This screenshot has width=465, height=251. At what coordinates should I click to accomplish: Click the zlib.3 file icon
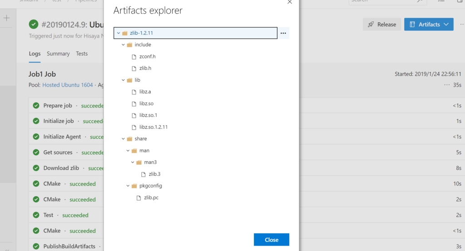pyautogui.click(x=143, y=174)
